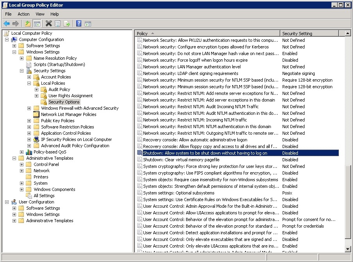The image size is (353, 262).
Task: Select Policy-based QoS in the tree
Action: coord(50,152)
